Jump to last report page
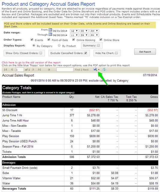160x192 pixels. [x=39, y=69]
